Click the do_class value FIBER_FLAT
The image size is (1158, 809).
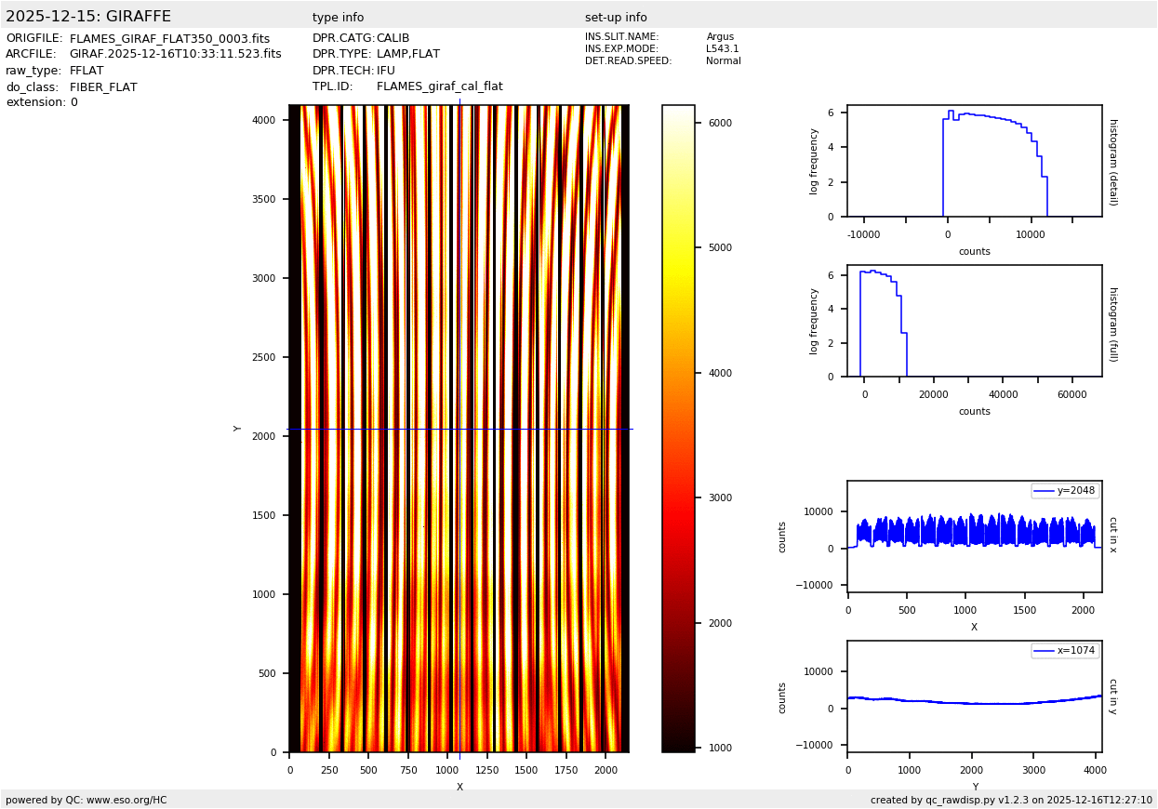(103, 87)
